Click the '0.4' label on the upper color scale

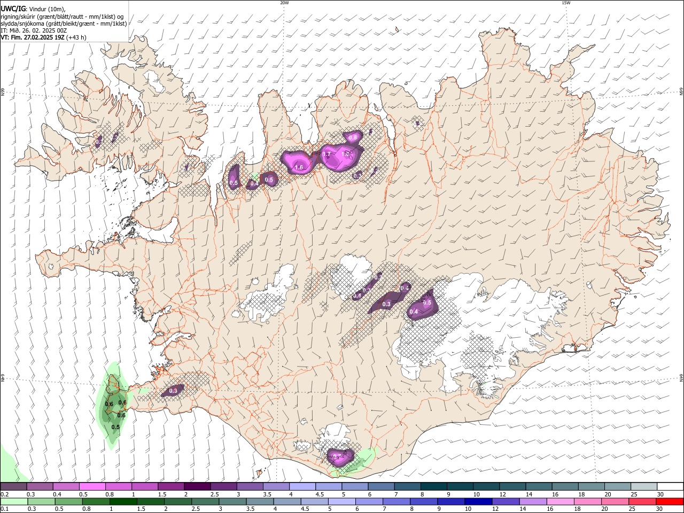(57, 494)
